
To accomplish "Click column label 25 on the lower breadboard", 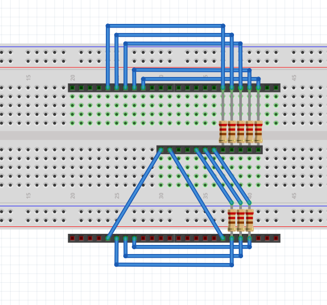I will pyautogui.click(x=117, y=196).
